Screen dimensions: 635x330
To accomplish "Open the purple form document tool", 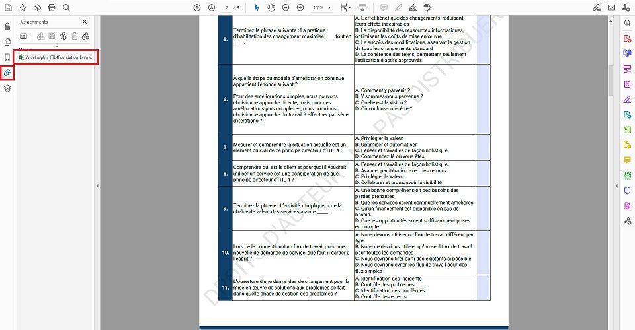I will click(x=627, y=84).
